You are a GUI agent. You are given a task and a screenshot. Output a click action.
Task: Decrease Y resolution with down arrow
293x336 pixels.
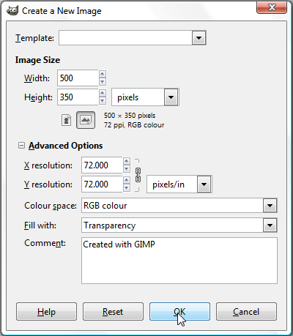pos(127,188)
